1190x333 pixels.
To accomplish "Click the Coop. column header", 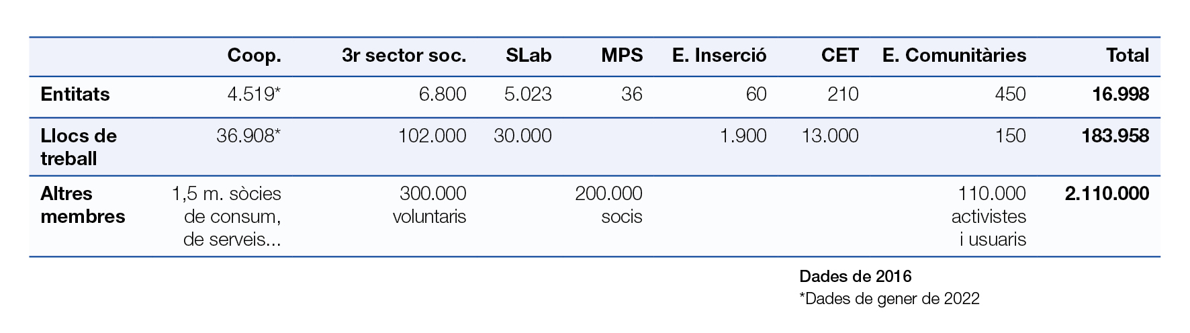I will (254, 56).
